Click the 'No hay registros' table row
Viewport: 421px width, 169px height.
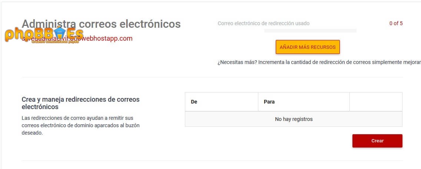[x=294, y=119]
